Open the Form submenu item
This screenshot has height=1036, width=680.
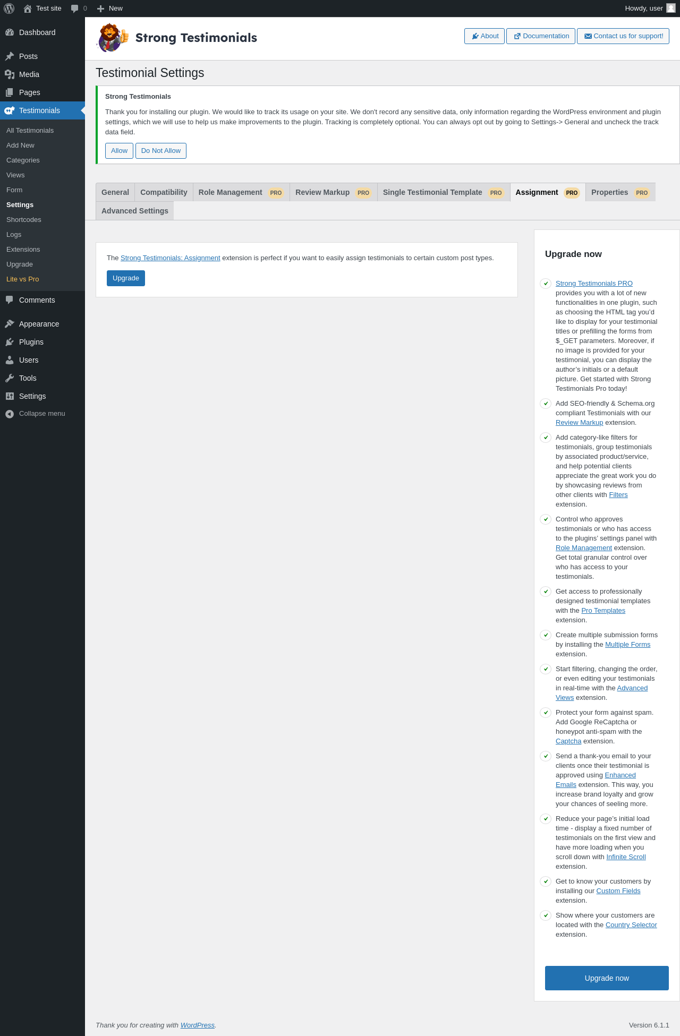14,190
